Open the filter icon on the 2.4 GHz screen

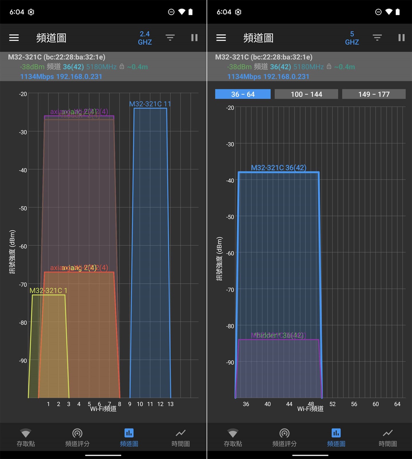click(170, 38)
